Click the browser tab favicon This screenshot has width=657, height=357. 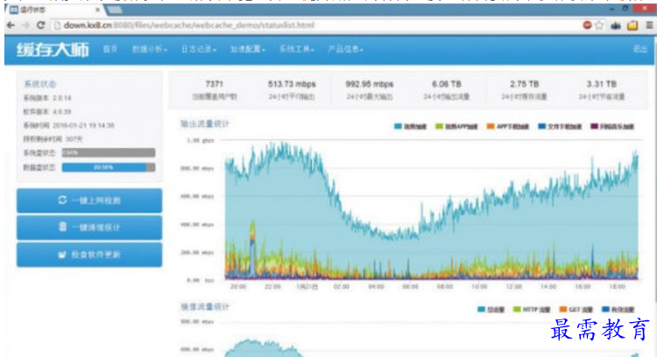click(13, 10)
